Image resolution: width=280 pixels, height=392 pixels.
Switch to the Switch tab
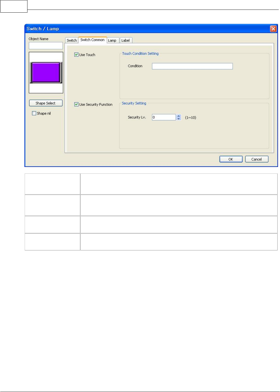71,40
